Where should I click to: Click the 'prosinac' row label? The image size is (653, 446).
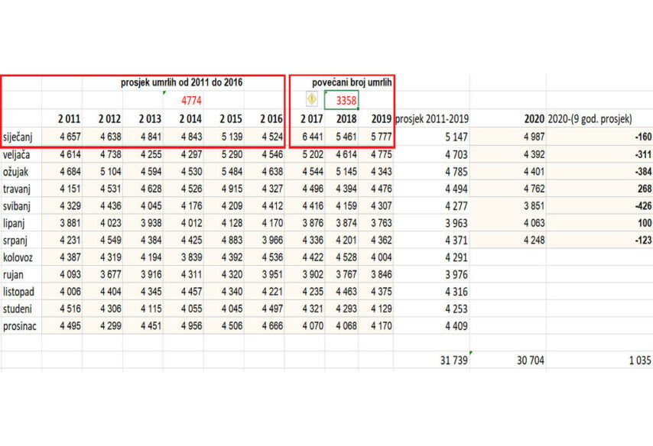coord(21,326)
